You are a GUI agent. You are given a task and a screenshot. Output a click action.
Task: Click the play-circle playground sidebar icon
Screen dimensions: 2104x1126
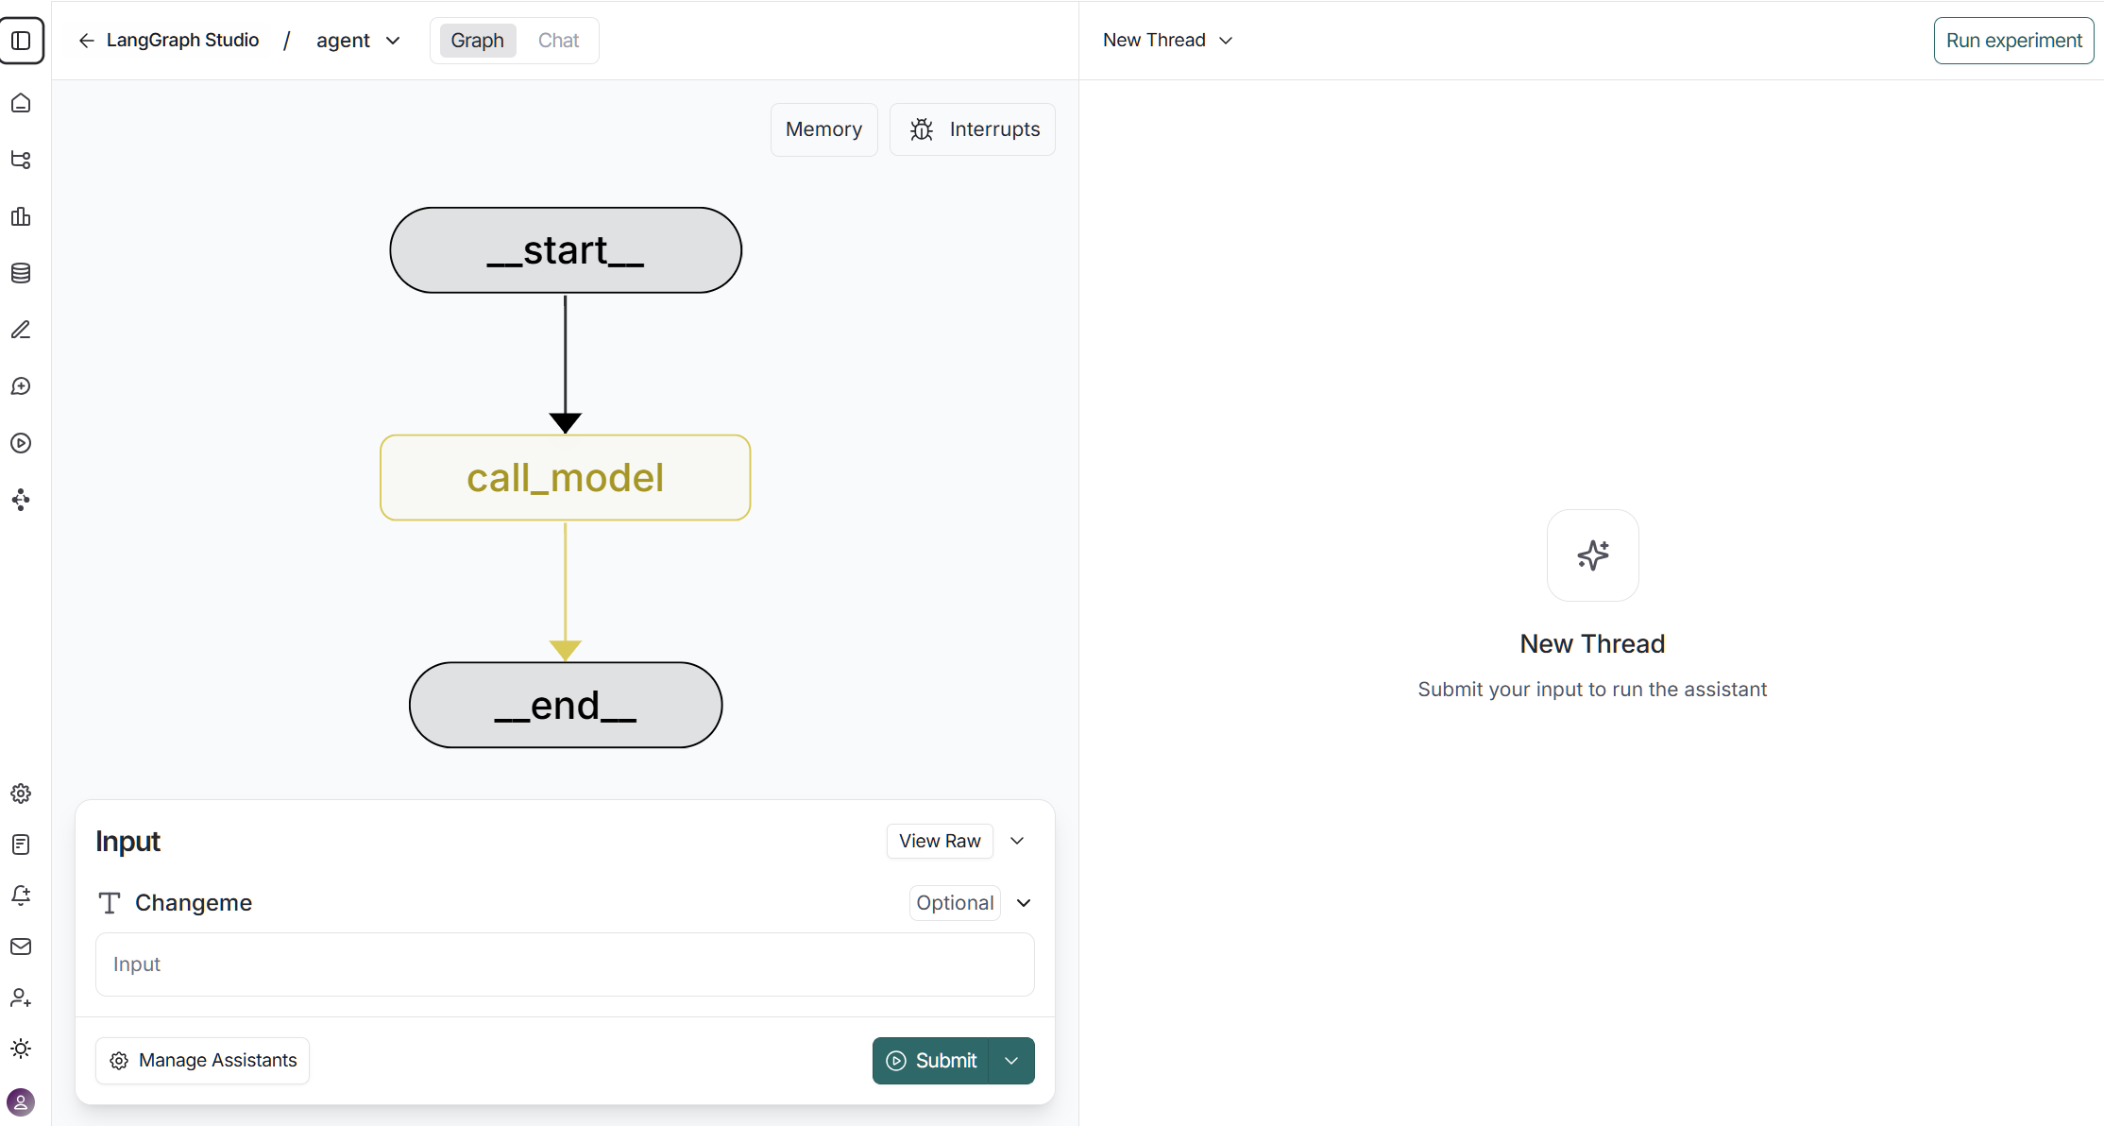(21, 443)
